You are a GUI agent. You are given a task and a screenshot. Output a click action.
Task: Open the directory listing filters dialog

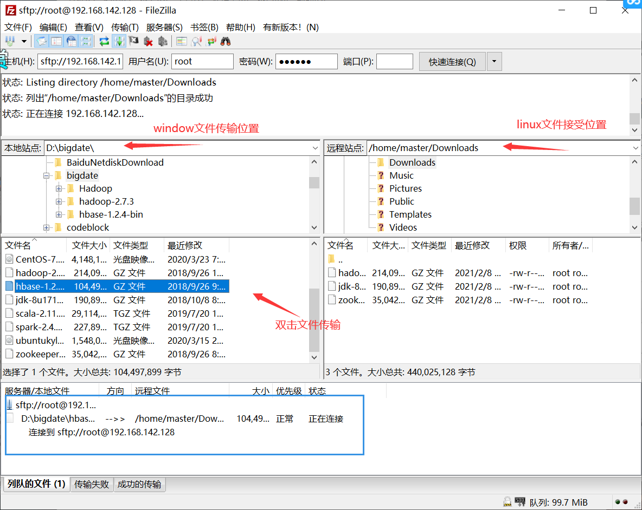pos(182,41)
